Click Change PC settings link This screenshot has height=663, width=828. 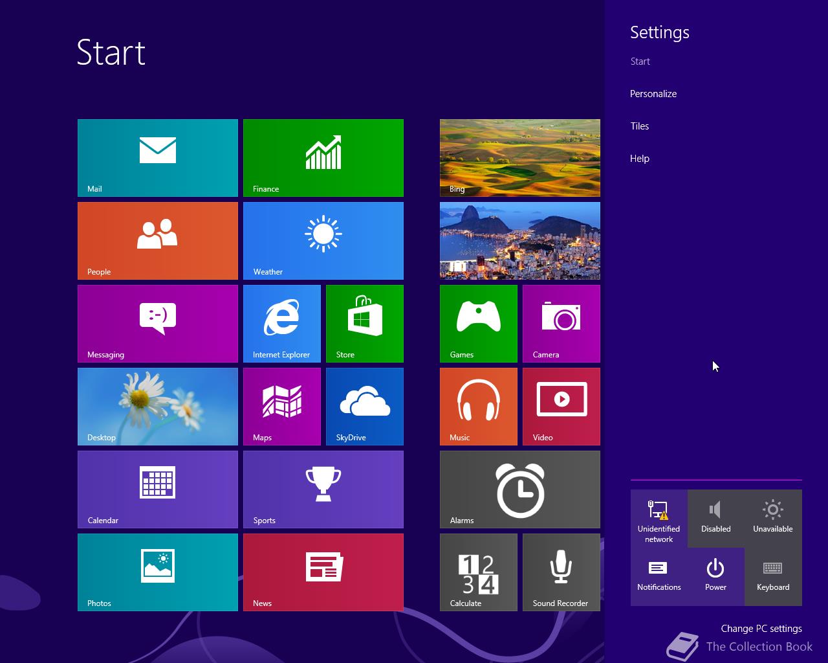[x=761, y=629]
